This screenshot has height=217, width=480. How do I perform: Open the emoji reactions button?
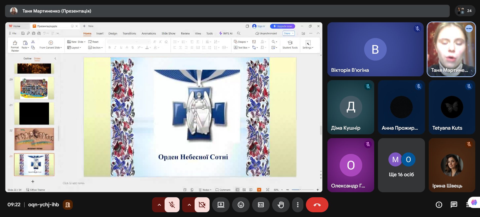[241, 205]
